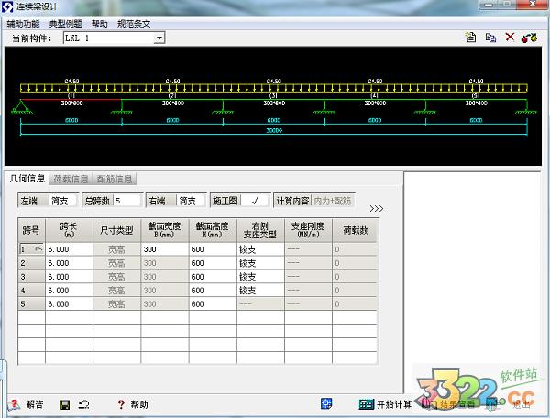550x418 pixels.
Task: Select span row 5 header cell
Action: [x=31, y=304]
